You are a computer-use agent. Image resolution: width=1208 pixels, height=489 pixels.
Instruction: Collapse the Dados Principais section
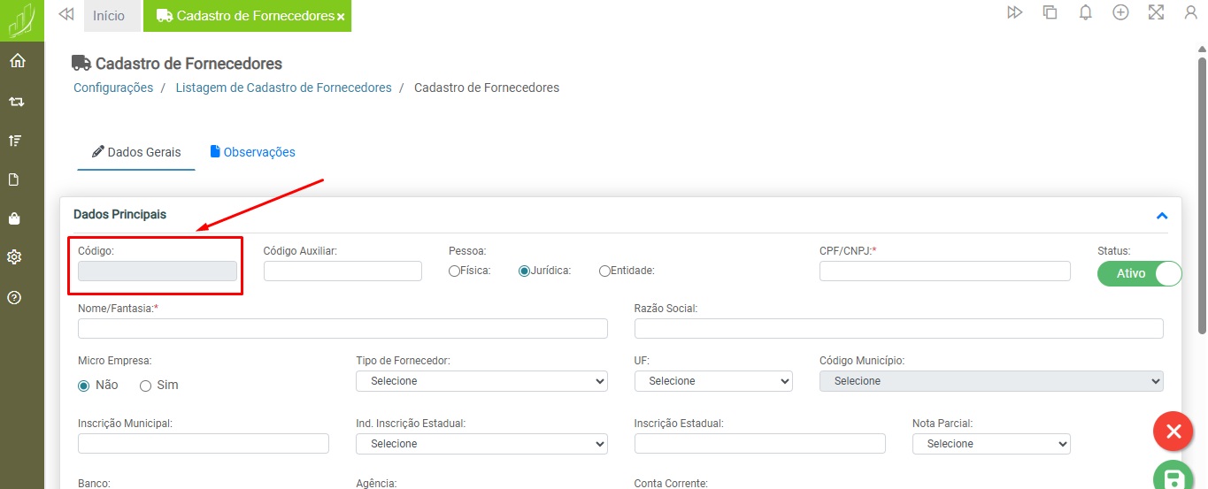1161,216
